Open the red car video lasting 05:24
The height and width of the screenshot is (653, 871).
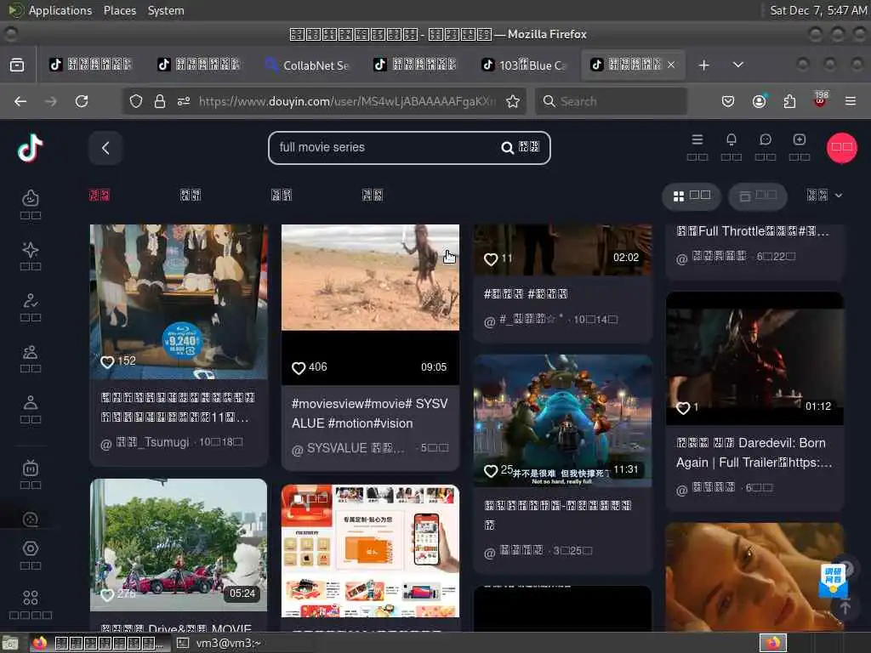[179, 545]
